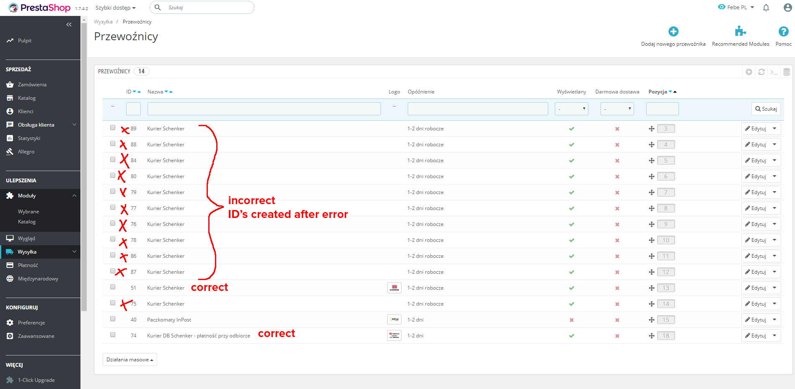Toggle Wyświetlany checkmark for carrier ID 89

point(572,129)
